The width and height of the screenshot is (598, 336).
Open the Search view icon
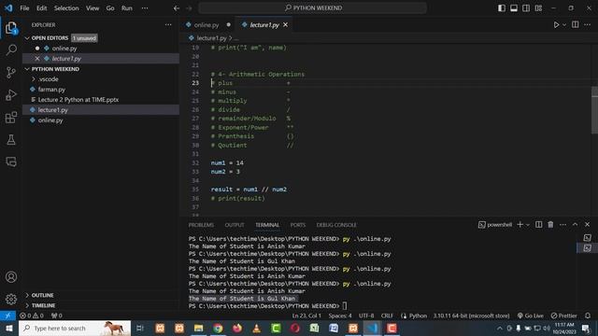click(x=11, y=49)
